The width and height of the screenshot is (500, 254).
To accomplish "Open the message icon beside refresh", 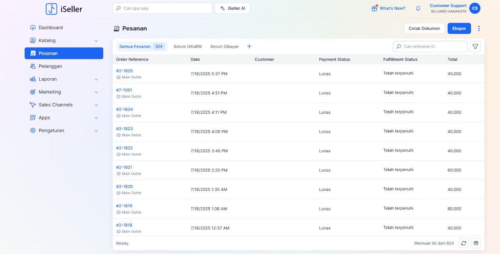I will click(476, 243).
